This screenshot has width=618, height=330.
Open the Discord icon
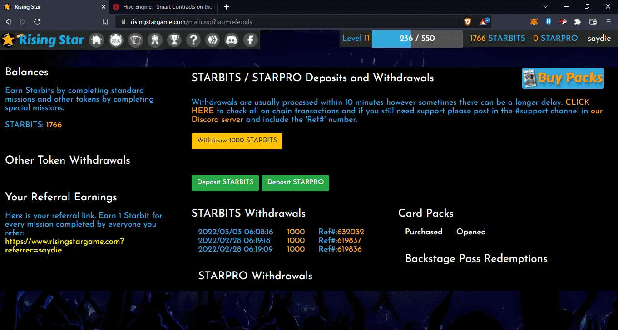232,40
